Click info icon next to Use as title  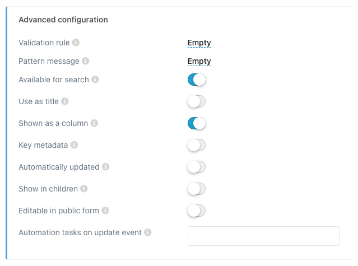[65, 101]
